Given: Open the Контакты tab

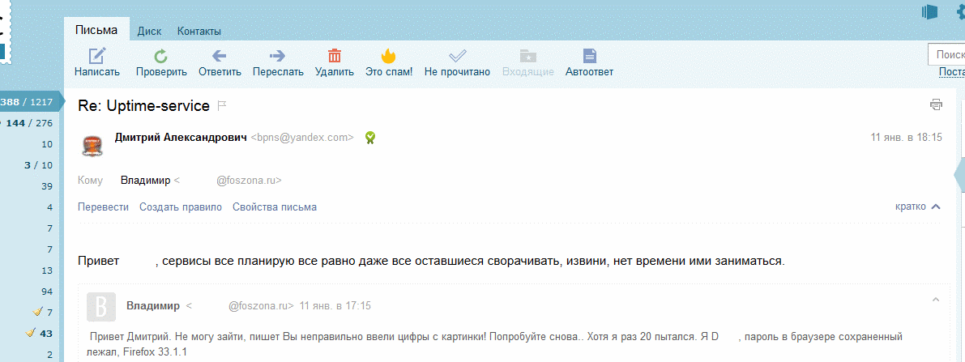Looking at the screenshot, I should (199, 31).
